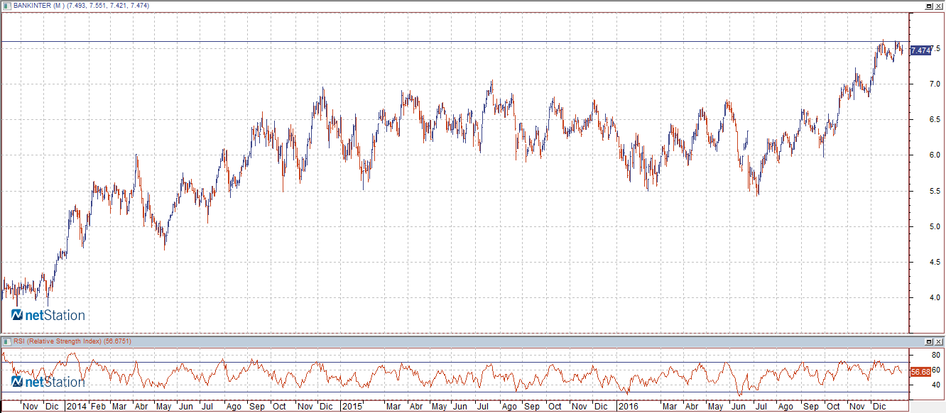The height and width of the screenshot is (413, 946).
Task: Click the 80 level on RSI scale
Action: coord(916,355)
